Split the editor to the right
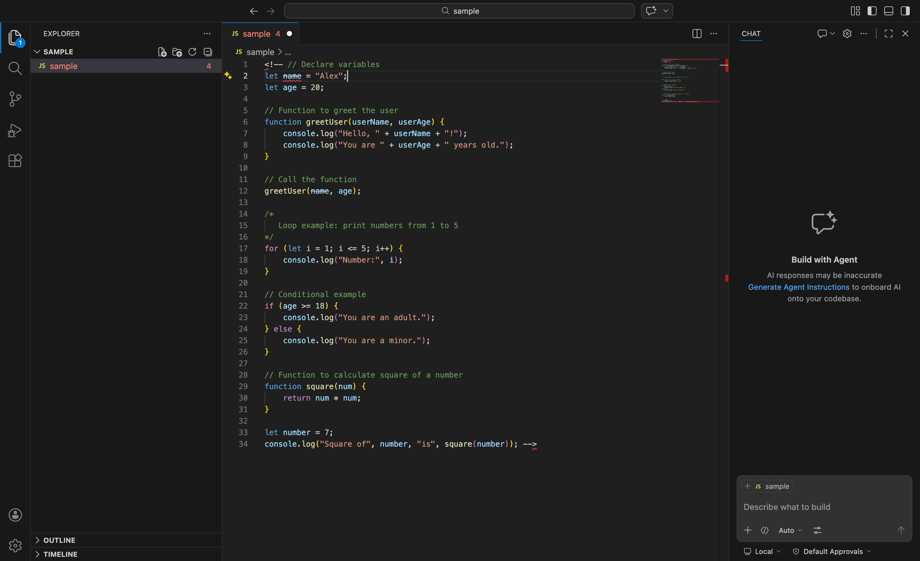The height and width of the screenshot is (561, 920). (696, 34)
